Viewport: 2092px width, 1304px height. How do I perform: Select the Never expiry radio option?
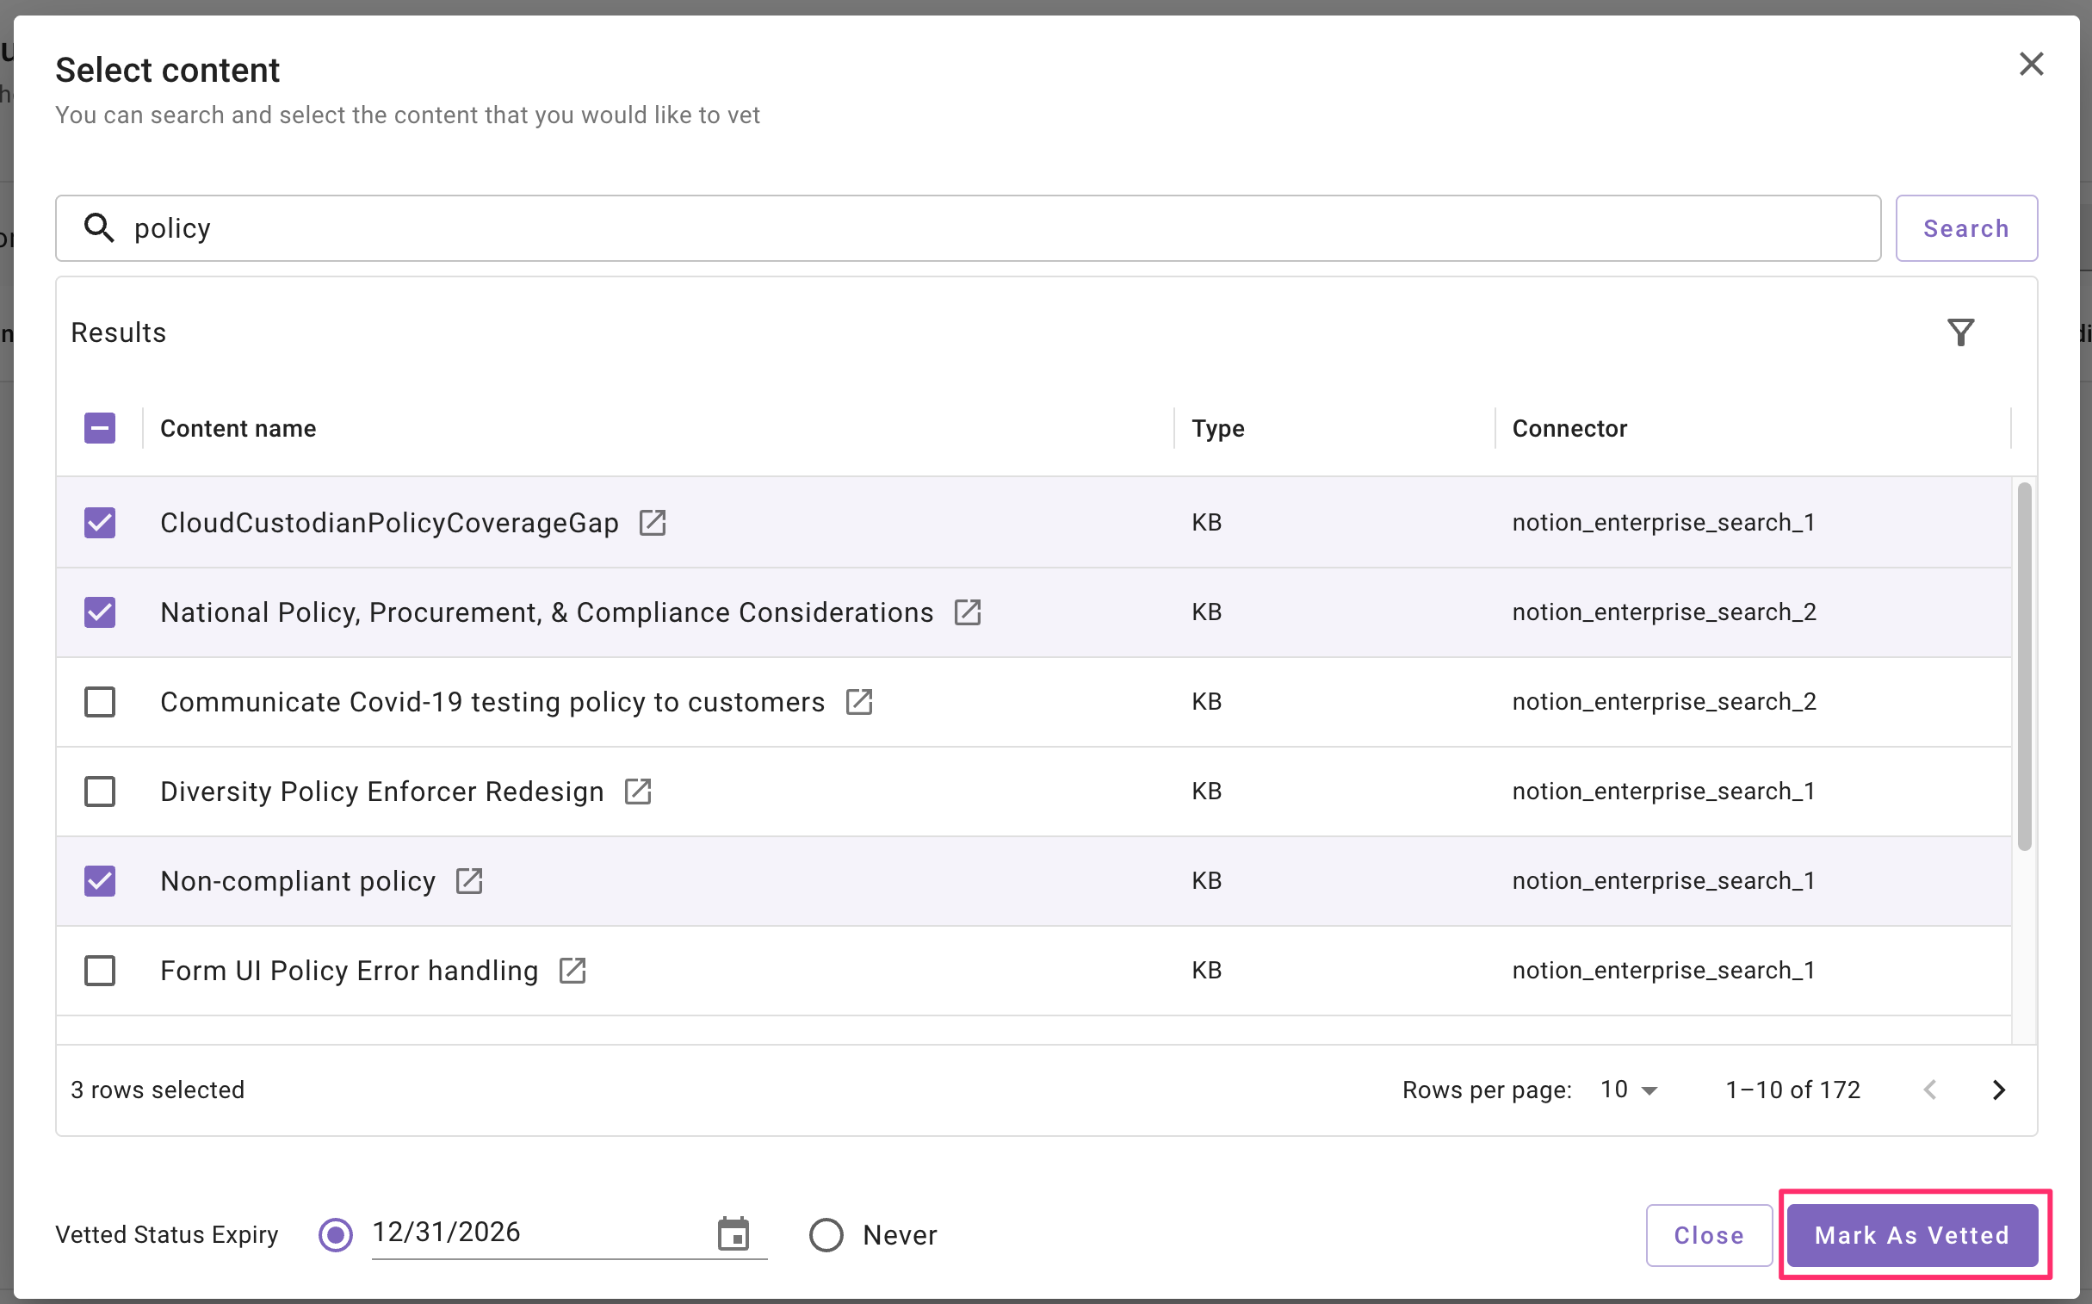click(x=826, y=1235)
